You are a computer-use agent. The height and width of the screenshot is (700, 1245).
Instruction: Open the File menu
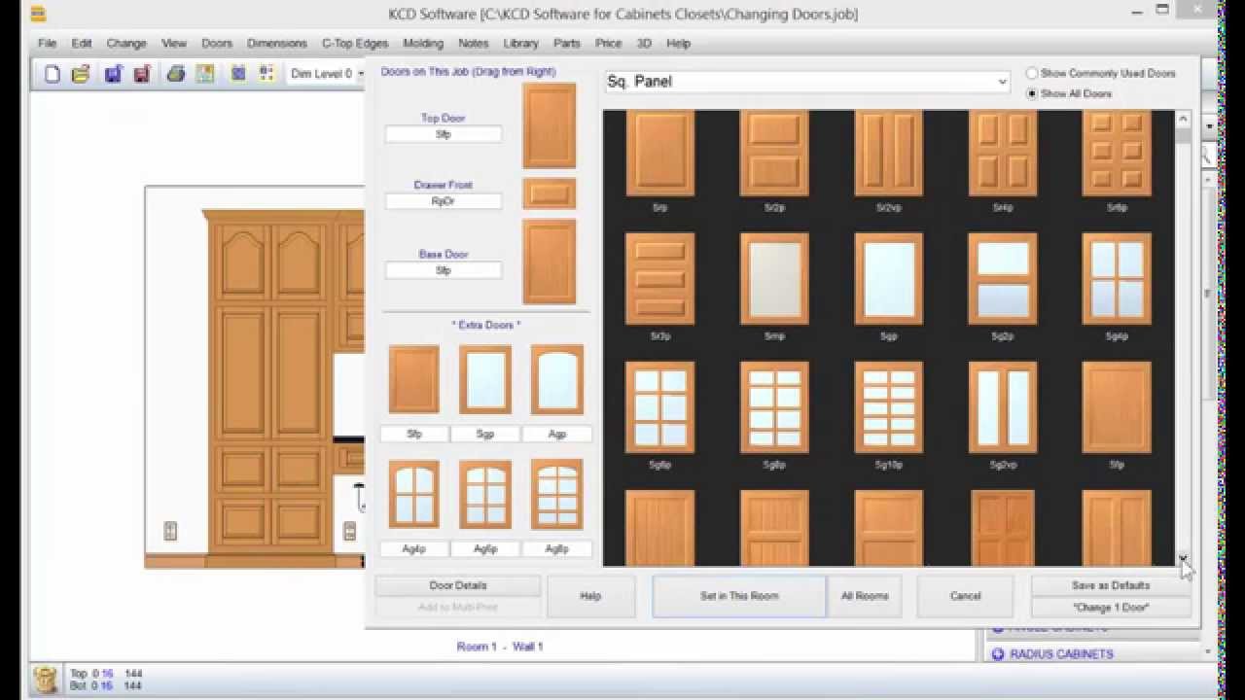(47, 43)
